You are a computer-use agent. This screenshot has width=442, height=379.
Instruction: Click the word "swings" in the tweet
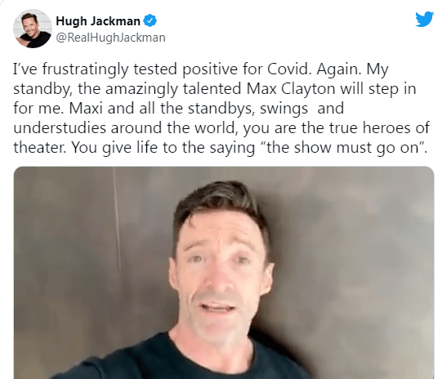284,109
